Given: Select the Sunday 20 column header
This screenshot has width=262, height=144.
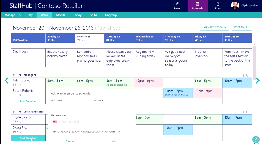Looking at the screenshot, I should [x=60, y=38].
